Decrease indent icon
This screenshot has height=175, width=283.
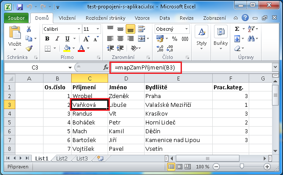point(110,48)
